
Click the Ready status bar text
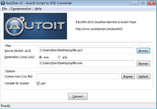click(x=6, y=106)
